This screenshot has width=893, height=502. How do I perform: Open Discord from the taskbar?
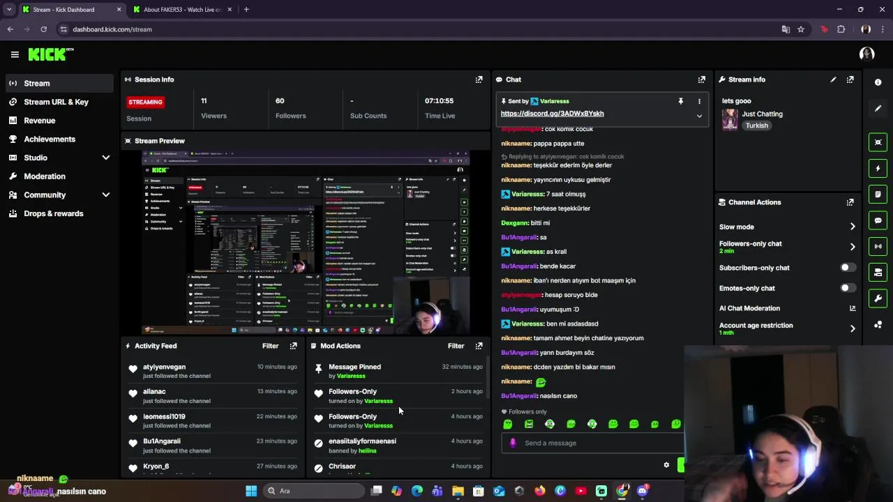coord(642,491)
